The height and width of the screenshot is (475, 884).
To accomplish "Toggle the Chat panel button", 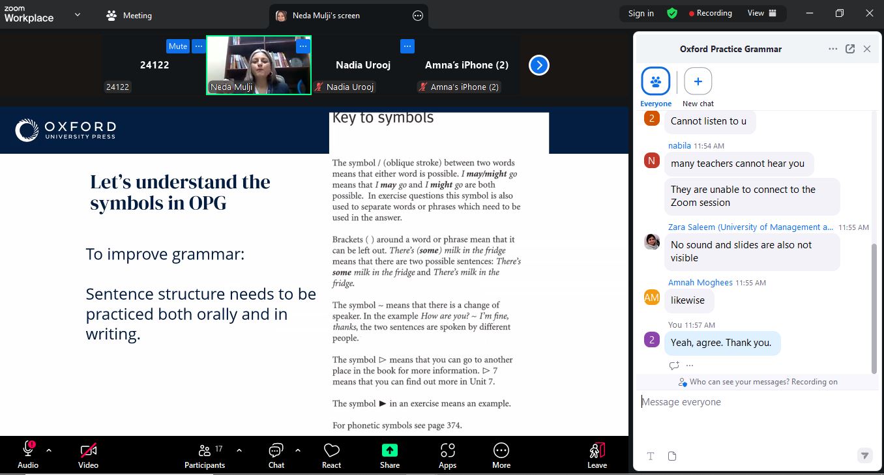I will pyautogui.click(x=276, y=454).
